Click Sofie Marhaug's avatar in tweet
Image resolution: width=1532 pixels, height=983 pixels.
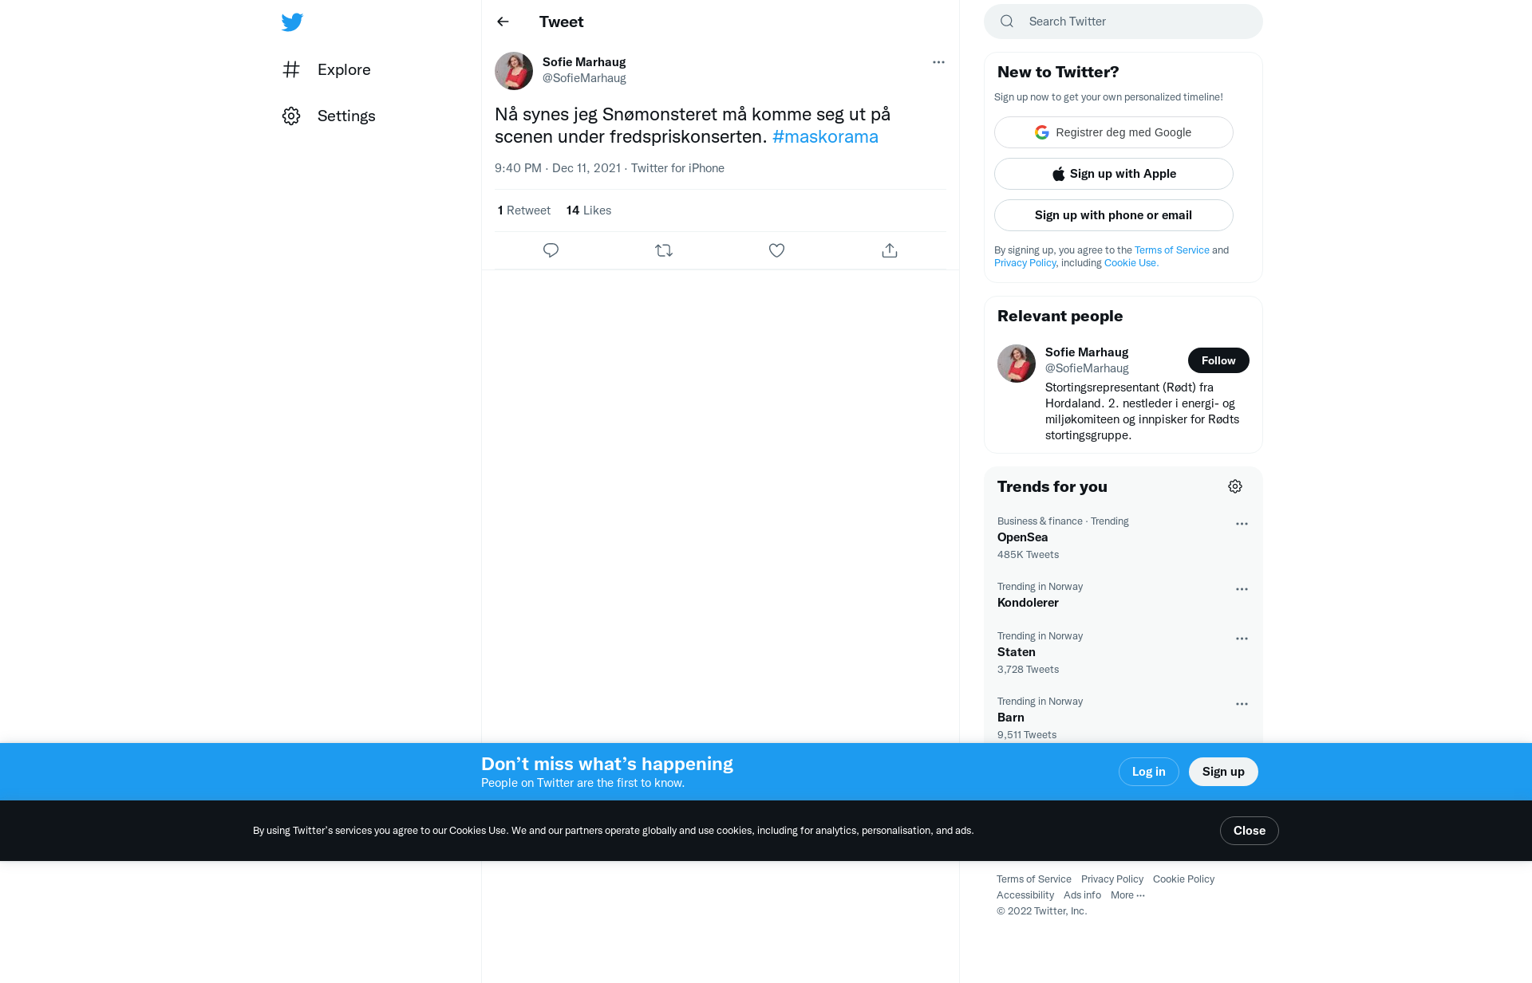point(514,71)
